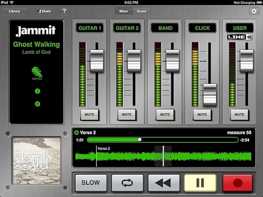Click the Jammit logo

pos(36,31)
